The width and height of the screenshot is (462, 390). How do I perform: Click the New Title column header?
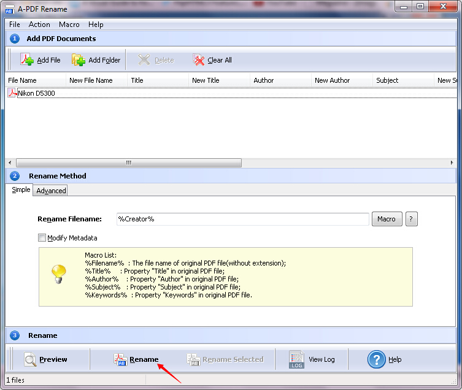coord(219,80)
